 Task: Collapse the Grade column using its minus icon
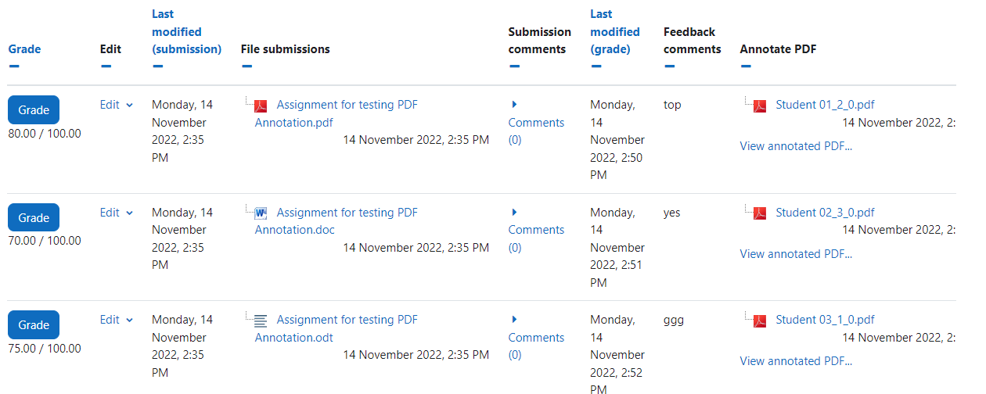click(13, 66)
